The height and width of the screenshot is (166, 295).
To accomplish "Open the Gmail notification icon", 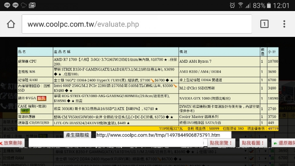I will point(32,5).
